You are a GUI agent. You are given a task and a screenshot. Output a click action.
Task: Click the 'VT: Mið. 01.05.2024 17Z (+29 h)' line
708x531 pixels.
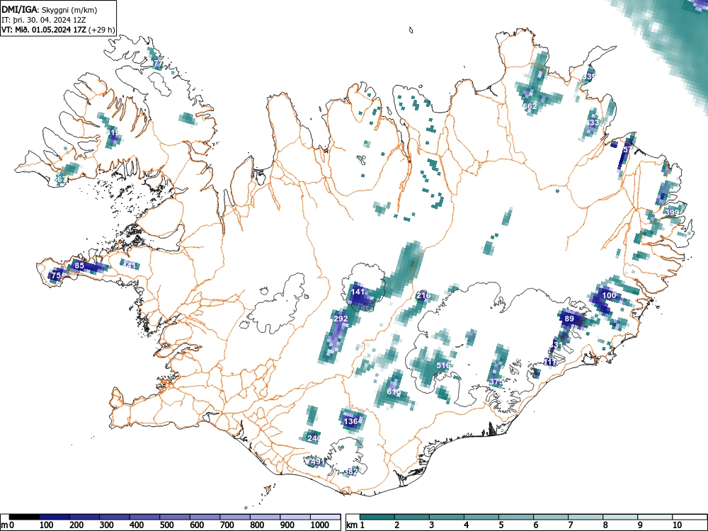click(x=58, y=30)
